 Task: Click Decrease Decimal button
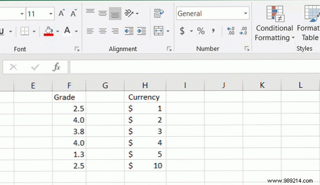coord(243,31)
